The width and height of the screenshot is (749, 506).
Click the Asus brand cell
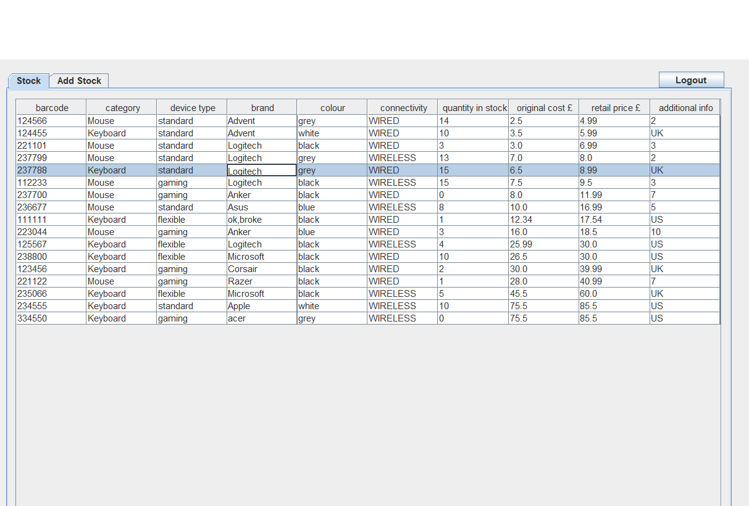[x=262, y=207]
